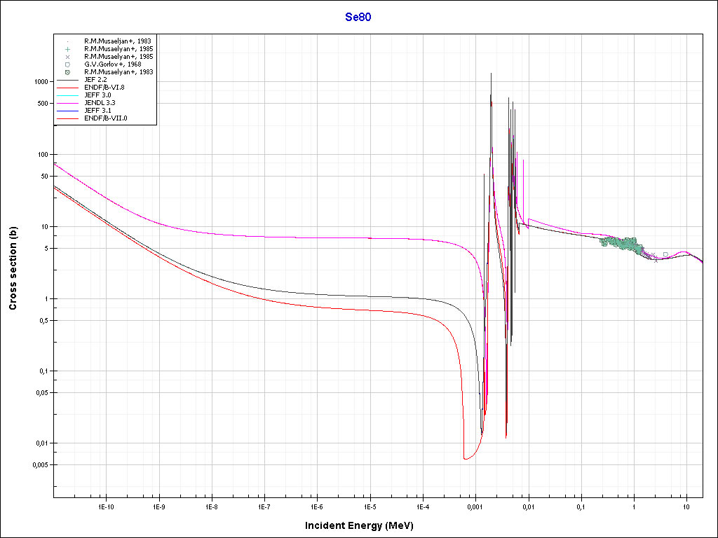Click the crossed-circle marker for R.M.Musaelyan 1983
The height and width of the screenshot is (538, 718).
click(x=67, y=72)
